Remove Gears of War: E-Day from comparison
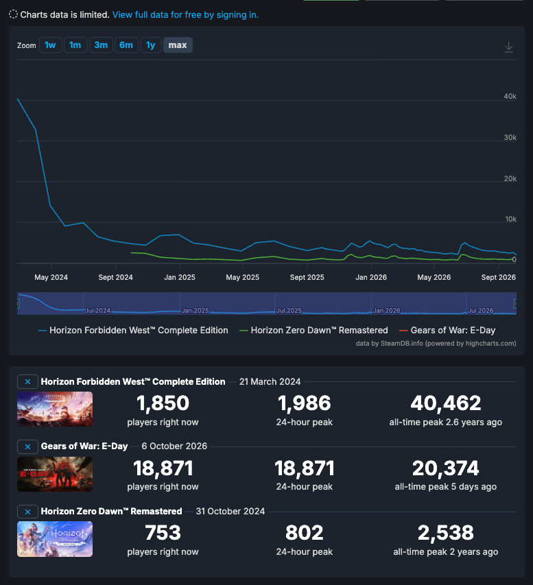 click(x=27, y=446)
